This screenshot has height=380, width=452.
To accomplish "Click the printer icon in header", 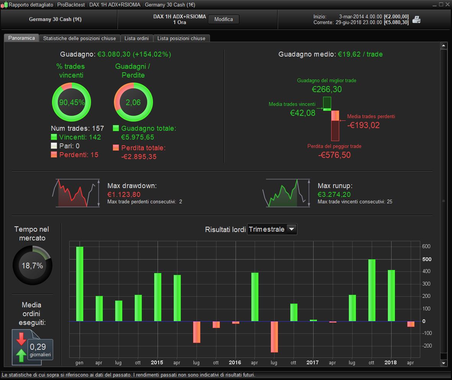I will click(x=416, y=19).
